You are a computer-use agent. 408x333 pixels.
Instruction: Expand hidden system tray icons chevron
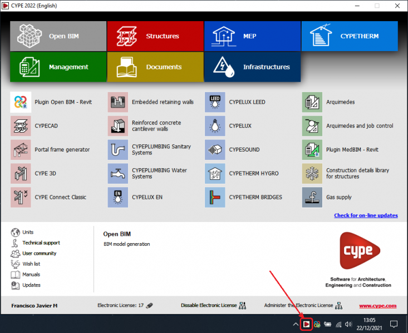tap(295, 324)
